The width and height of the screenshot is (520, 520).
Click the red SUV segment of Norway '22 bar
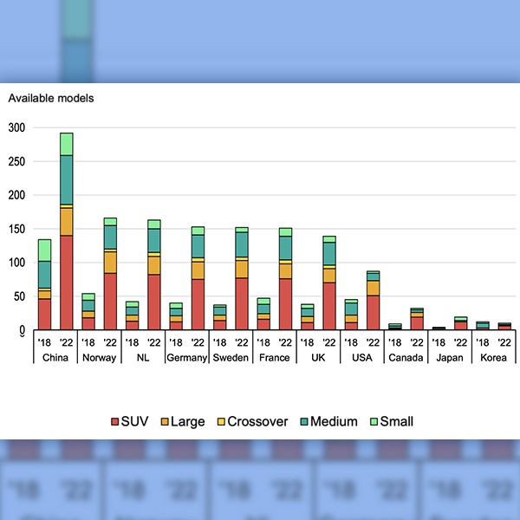(110, 301)
